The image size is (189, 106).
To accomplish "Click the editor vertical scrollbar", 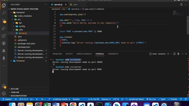I will click(x=188, y=25).
